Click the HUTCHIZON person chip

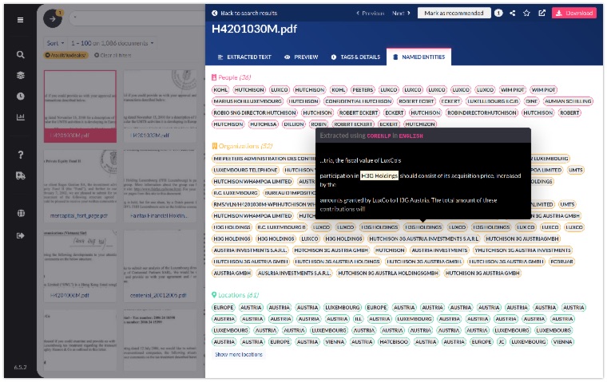tap(420, 124)
